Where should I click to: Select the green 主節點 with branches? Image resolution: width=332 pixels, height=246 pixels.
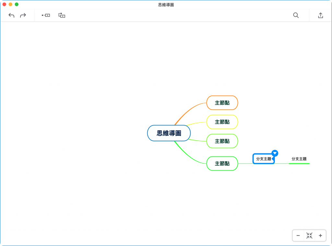(x=222, y=163)
